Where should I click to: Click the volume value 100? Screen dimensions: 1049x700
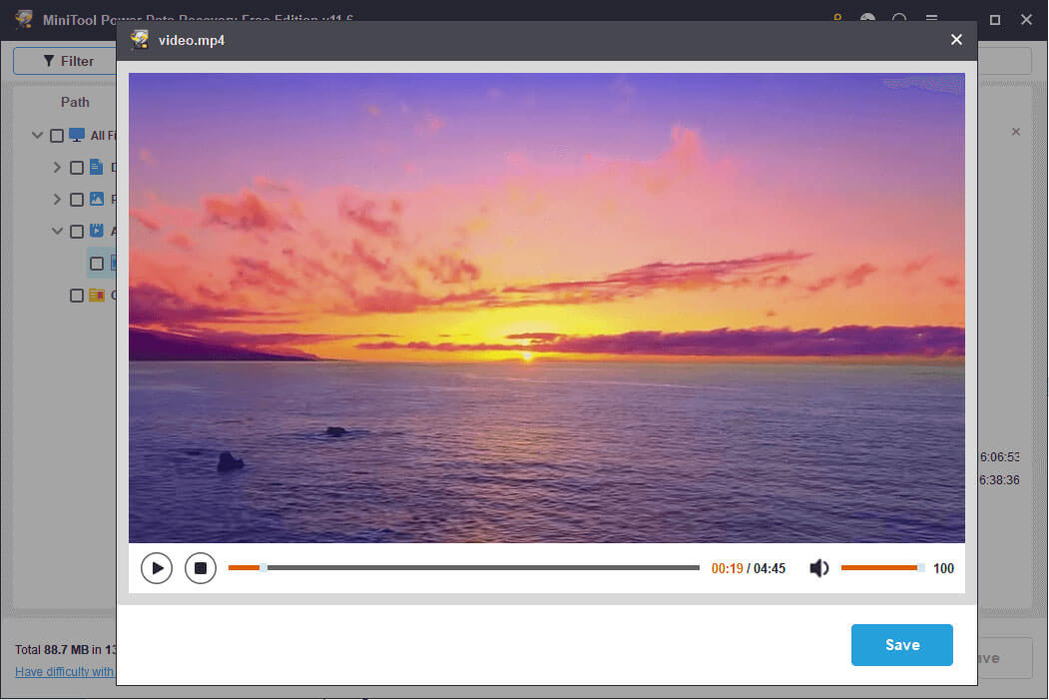(x=943, y=568)
